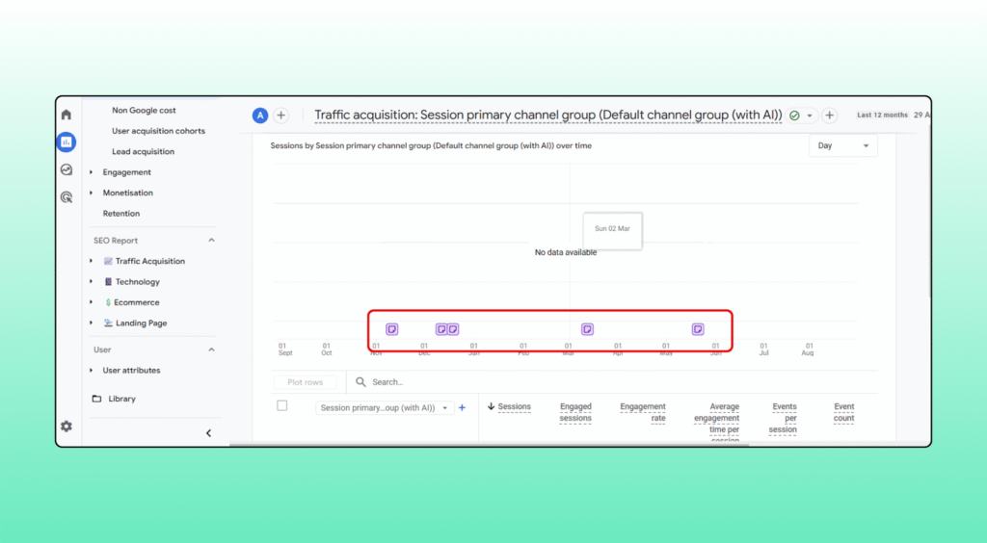Expand the Engagement section
Image resolution: width=987 pixels, height=543 pixels.
click(126, 172)
